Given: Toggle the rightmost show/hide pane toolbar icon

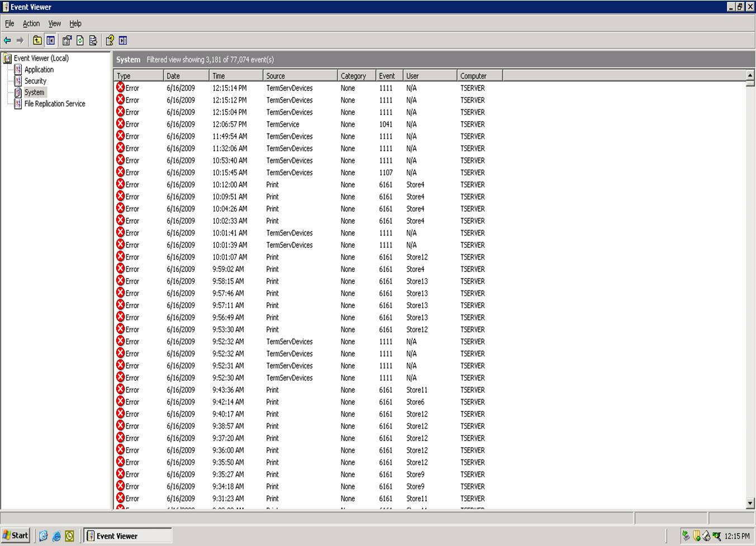Looking at the screenshot, I should click(x=121, y=40).
